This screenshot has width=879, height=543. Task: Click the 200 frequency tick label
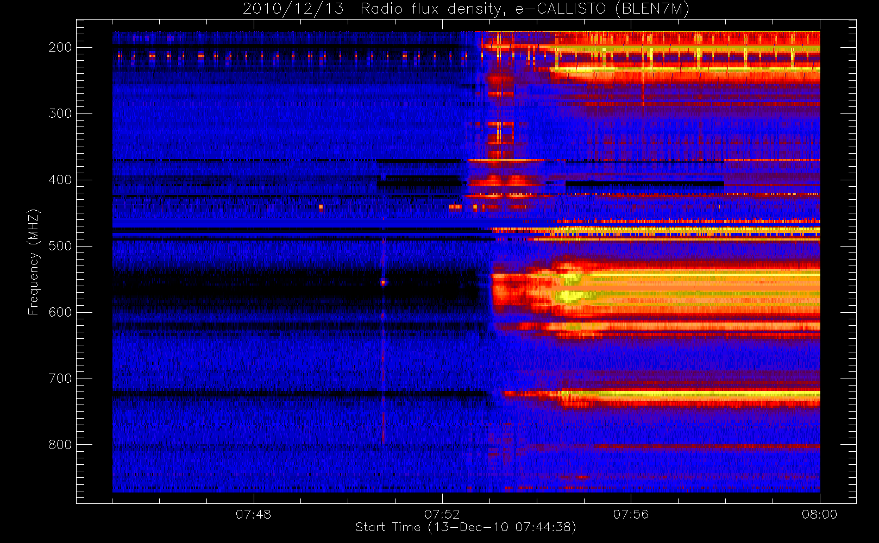coord(60,48)
